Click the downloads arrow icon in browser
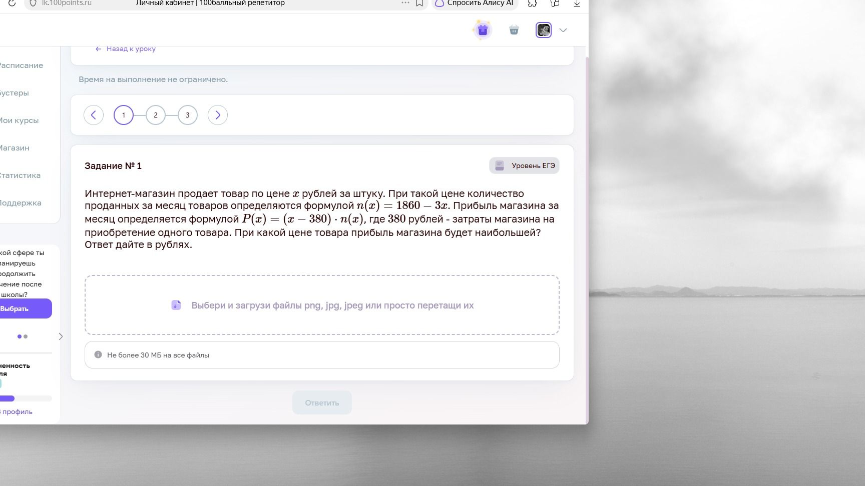Image resolution: width=865 pixels, height=486 pixels. pyautogui.click(x=577, y=3)
